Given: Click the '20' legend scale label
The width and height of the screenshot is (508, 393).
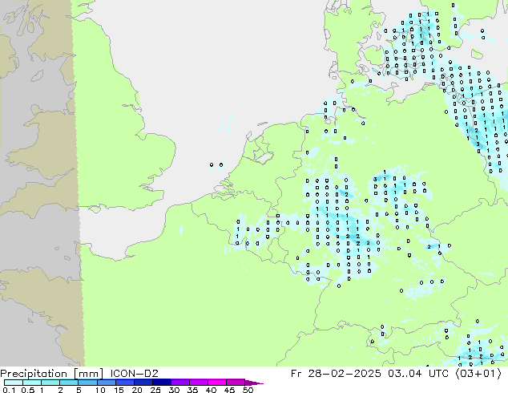Looking at the screenshot, I should click(x=137, y=390).
